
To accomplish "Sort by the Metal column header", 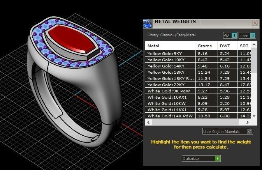I will [x=170, y=46].
